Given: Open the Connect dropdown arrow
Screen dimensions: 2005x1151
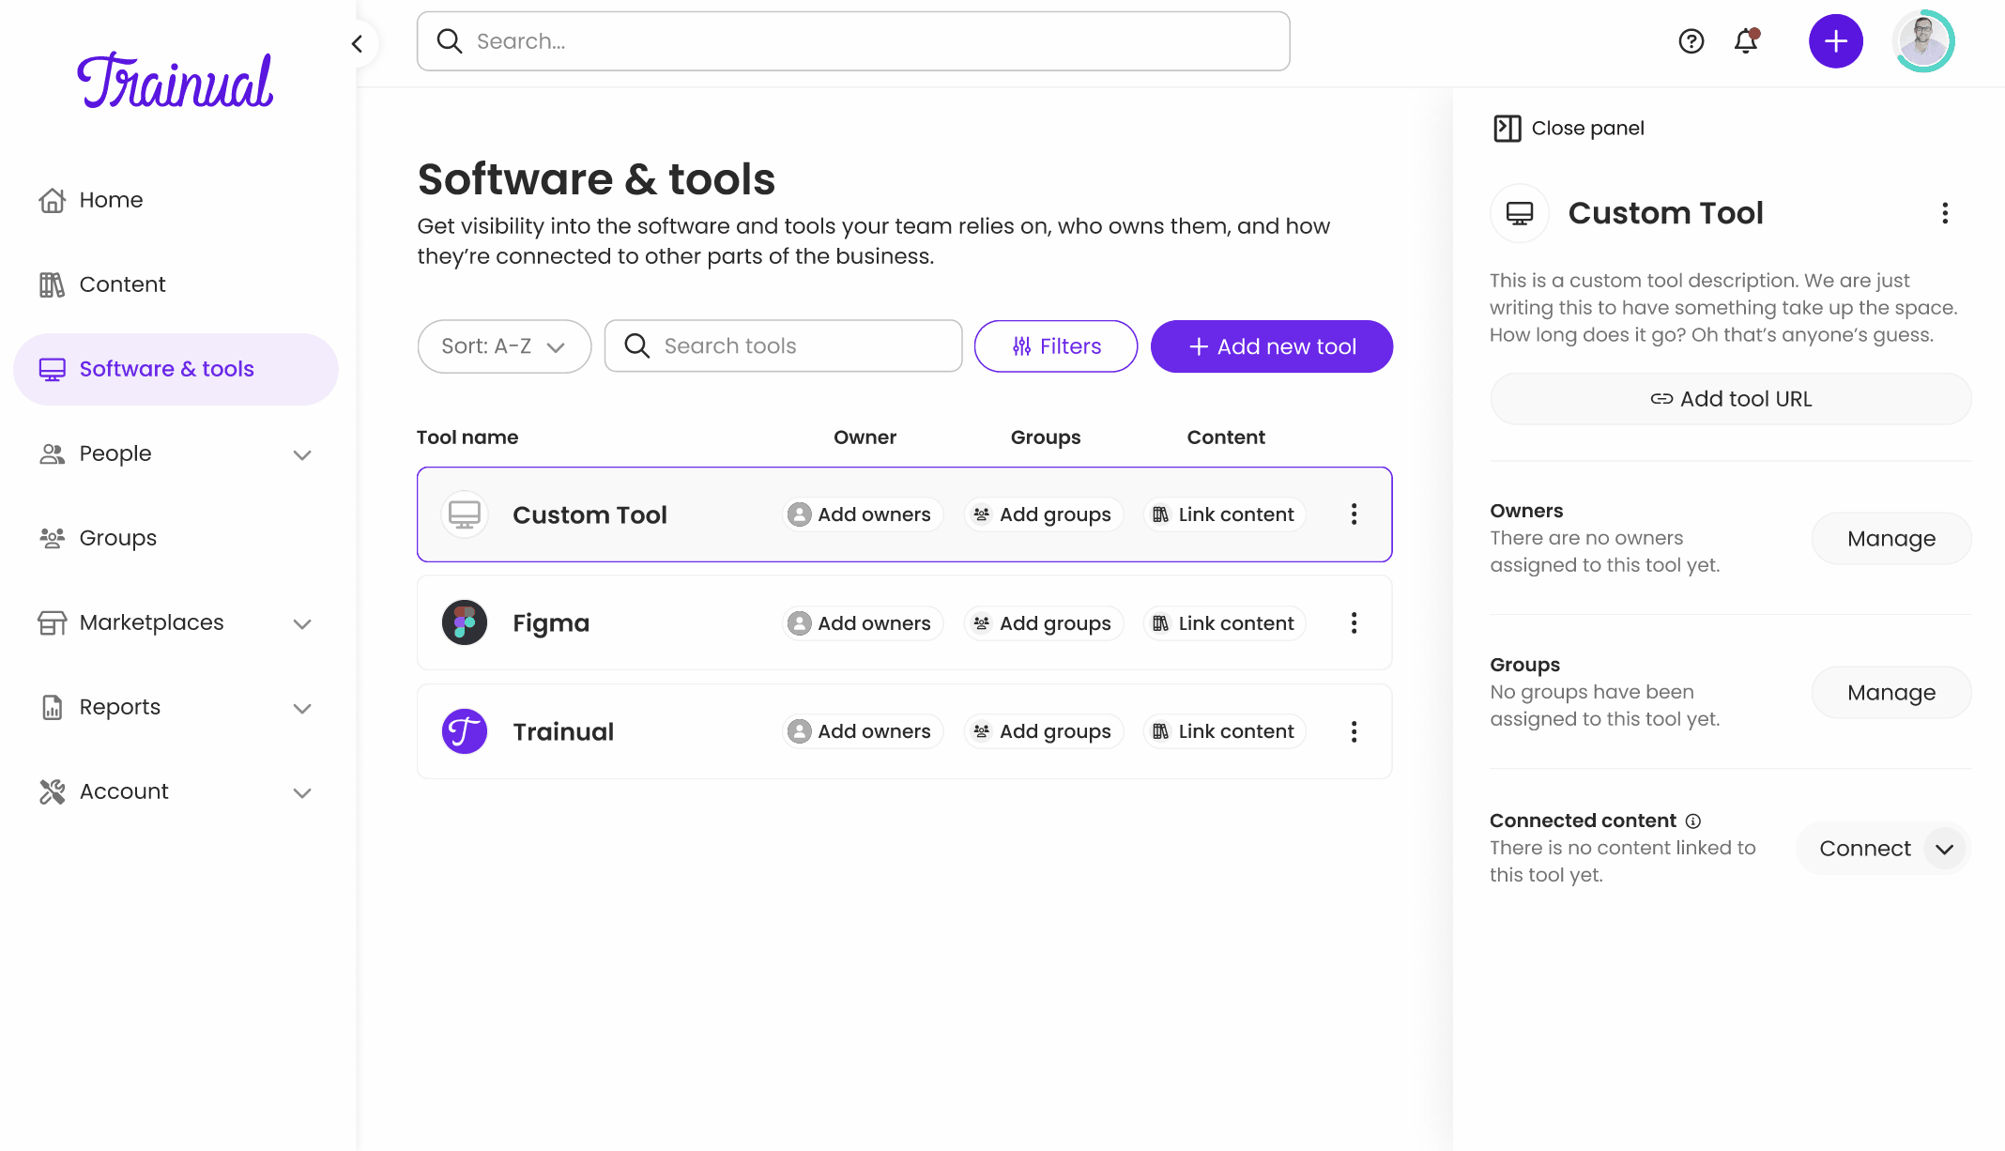Looking at the screenshot, I should [1944, 849].
